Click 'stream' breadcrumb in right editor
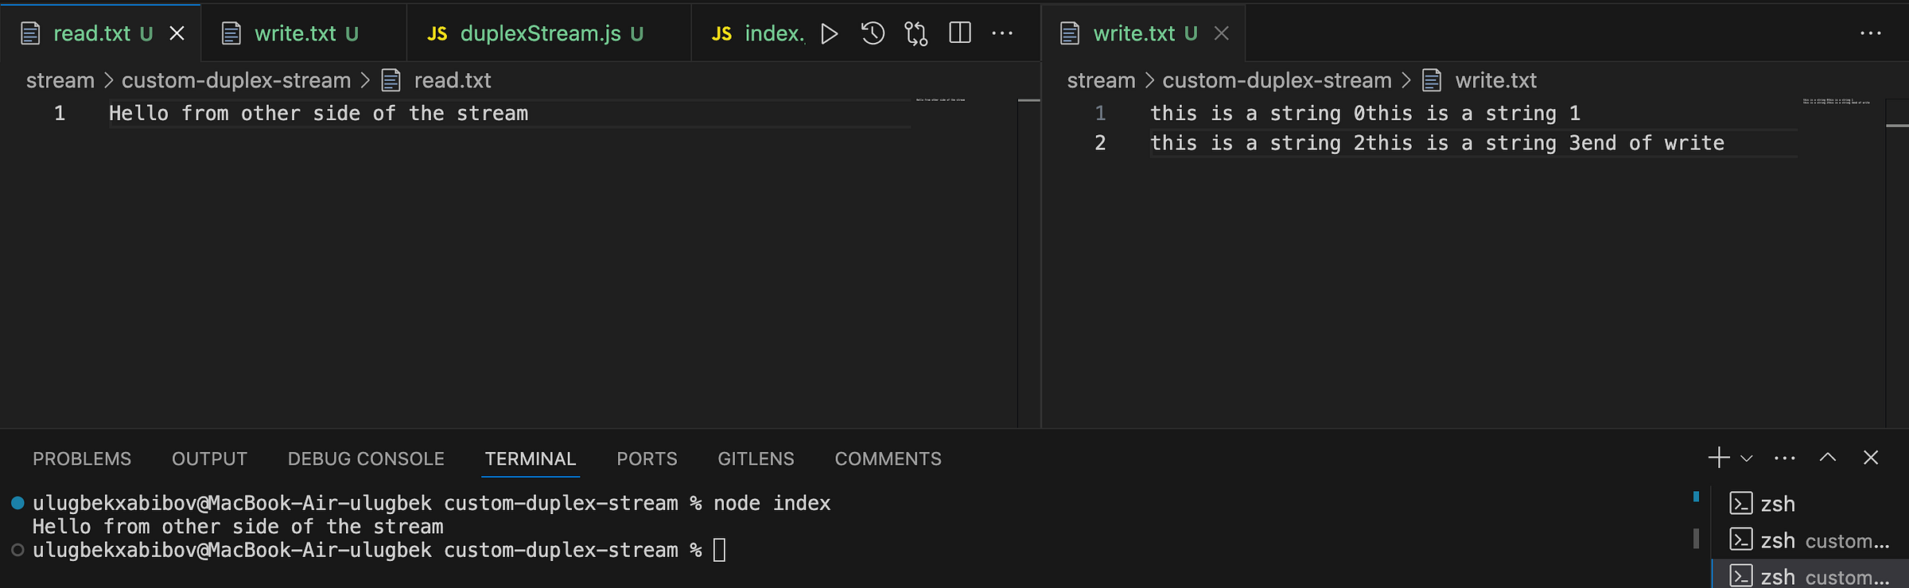The image size is (1909, 588). (x=1101, y=80)
